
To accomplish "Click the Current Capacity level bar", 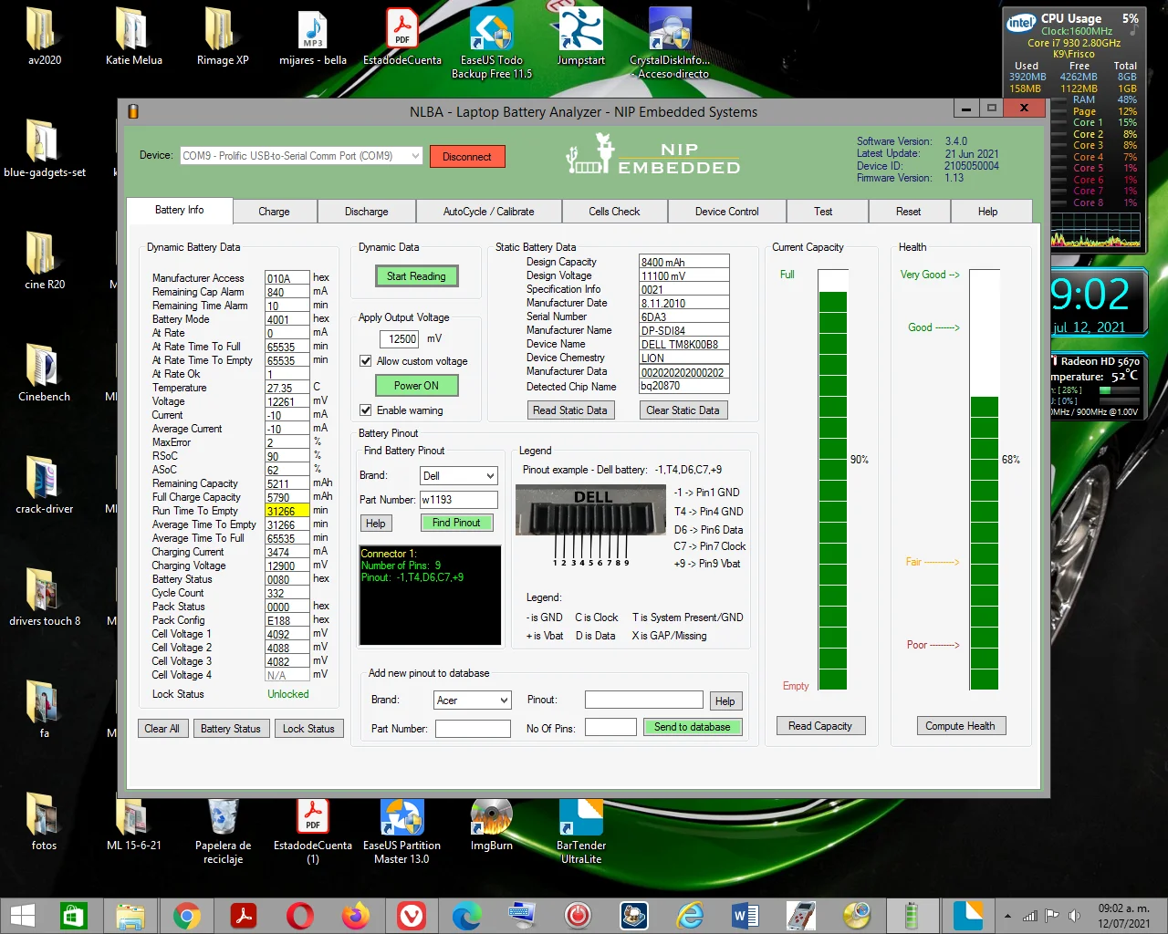I will tap(833, 480).
